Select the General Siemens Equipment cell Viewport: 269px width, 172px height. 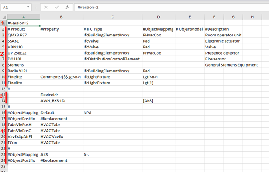(232, 65)
